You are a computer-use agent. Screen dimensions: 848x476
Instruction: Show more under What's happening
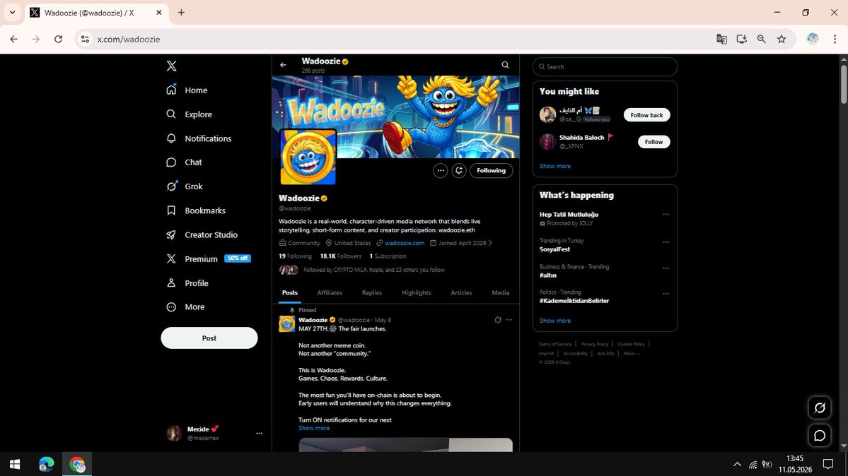tap(555, 321)
